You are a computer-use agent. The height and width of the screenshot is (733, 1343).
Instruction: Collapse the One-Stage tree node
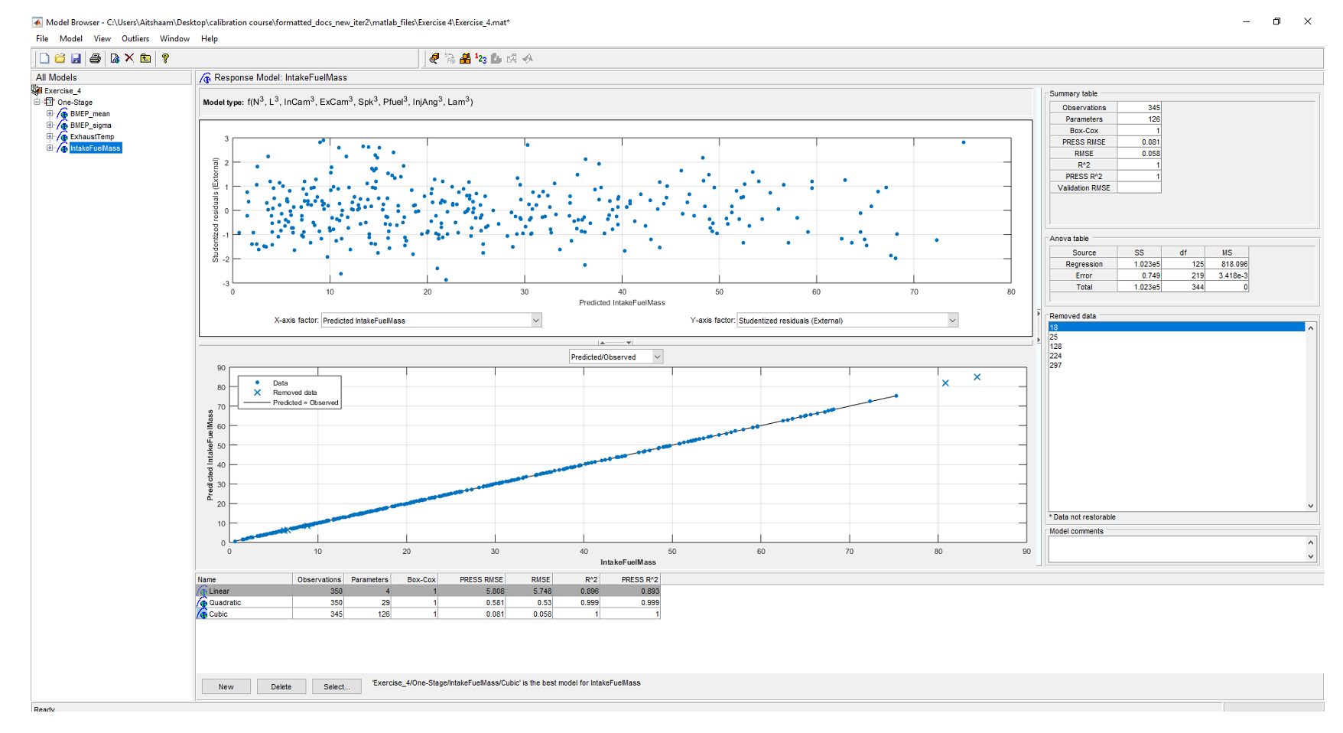[37, 102]
